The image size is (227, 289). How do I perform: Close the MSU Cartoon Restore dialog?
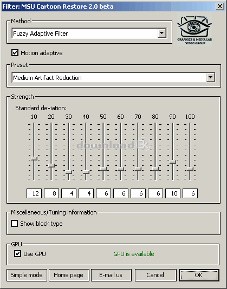point(220,6)
